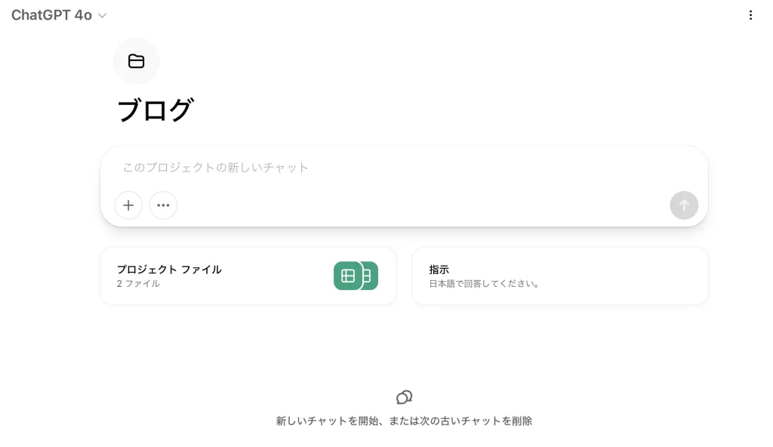This screenshot has height=447, width=773.
Task: Open the horizontal ellipsis tools button
Action: [163, 205]
